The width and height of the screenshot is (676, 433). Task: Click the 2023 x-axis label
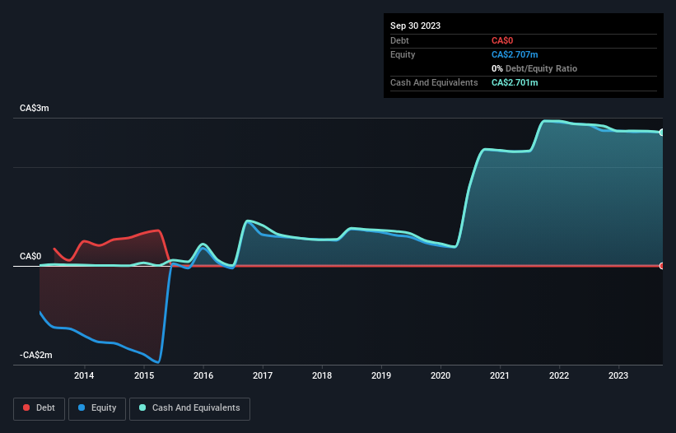click(618, 375)
